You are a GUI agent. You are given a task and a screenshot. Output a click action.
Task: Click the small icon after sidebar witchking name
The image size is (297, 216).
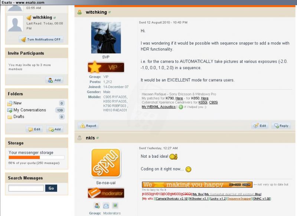55,17
